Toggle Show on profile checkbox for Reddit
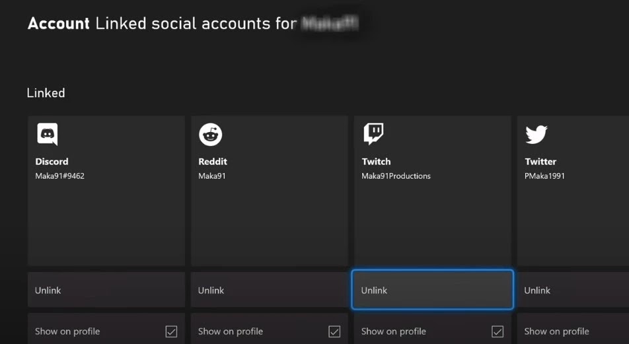This screenshot has width=629, height=344. point(334,331)
